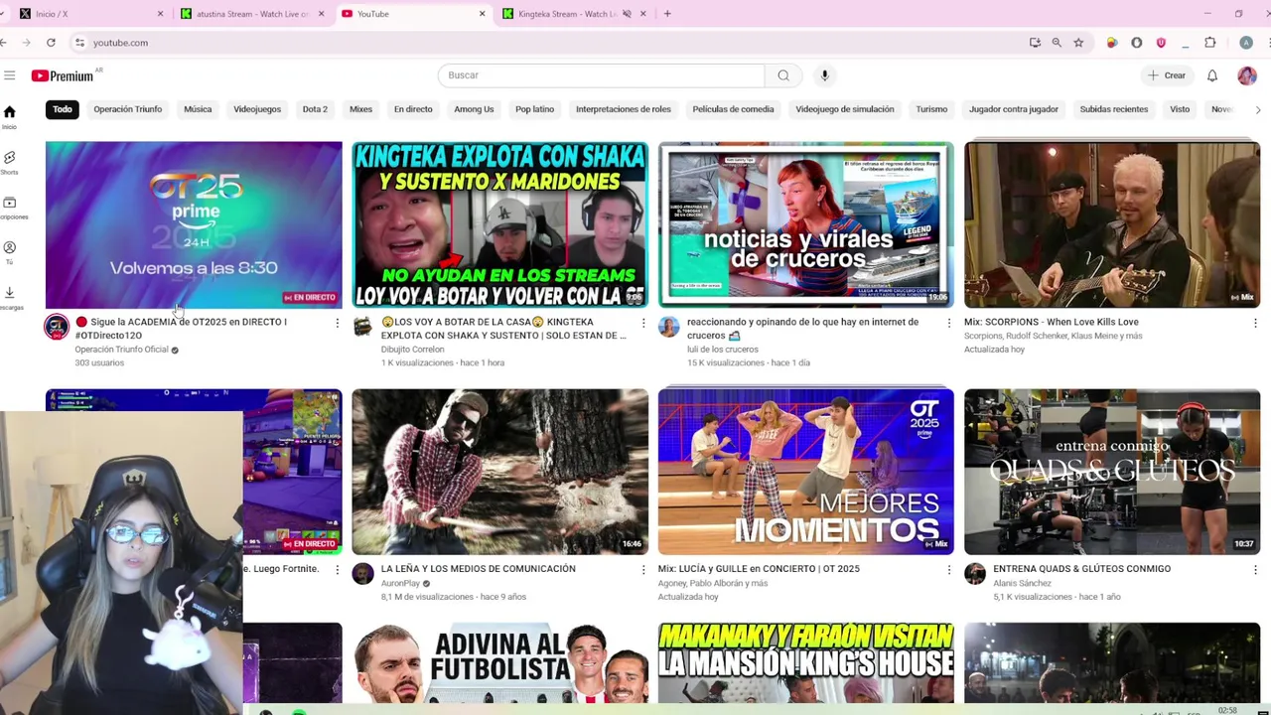
Task: Open Alanis Sánchez channel link
Action: pos(1022,584)
